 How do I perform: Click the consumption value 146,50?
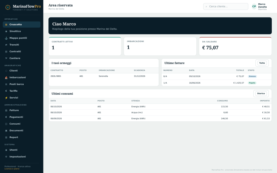[224, 119]
